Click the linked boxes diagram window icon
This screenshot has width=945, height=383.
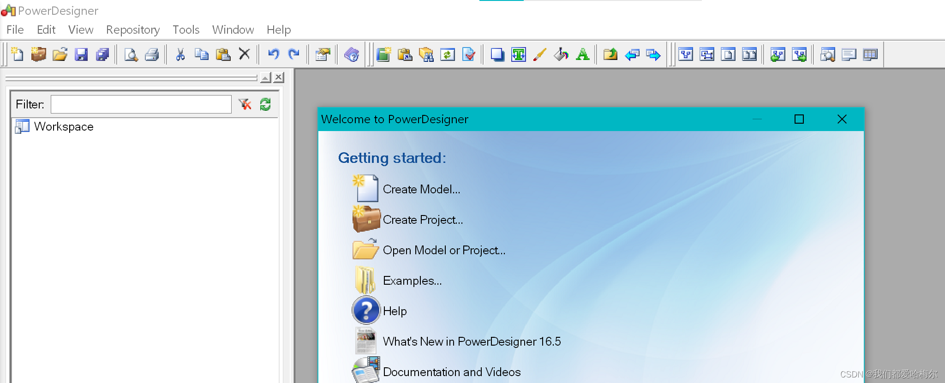(707, 54)
